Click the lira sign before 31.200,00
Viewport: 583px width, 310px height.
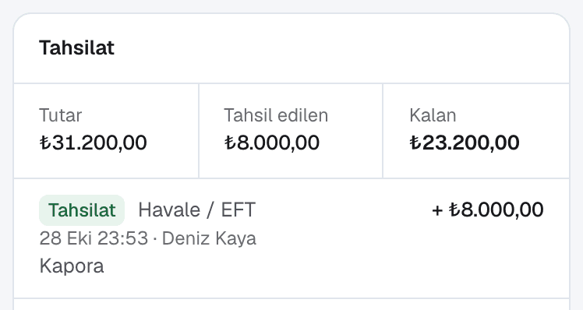coord(45,143)
